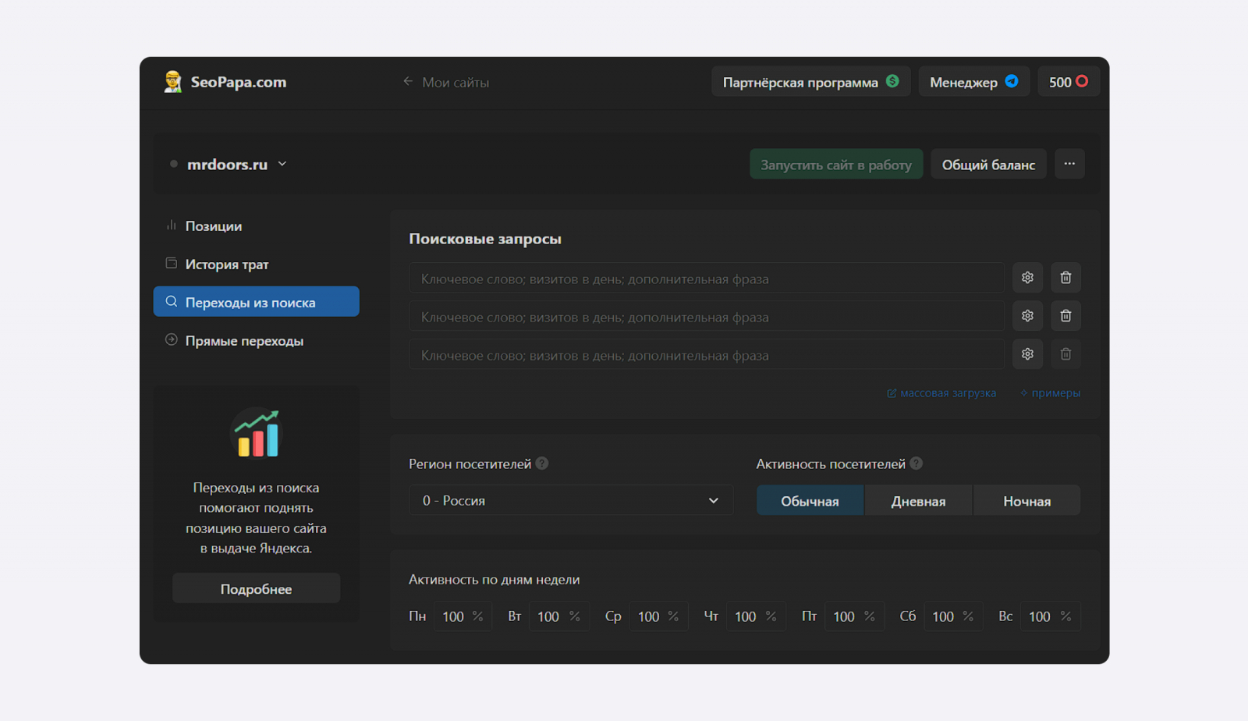1248x721 pixels.
Task: Follow the массовая загрузка link
Action: [947, 393]
